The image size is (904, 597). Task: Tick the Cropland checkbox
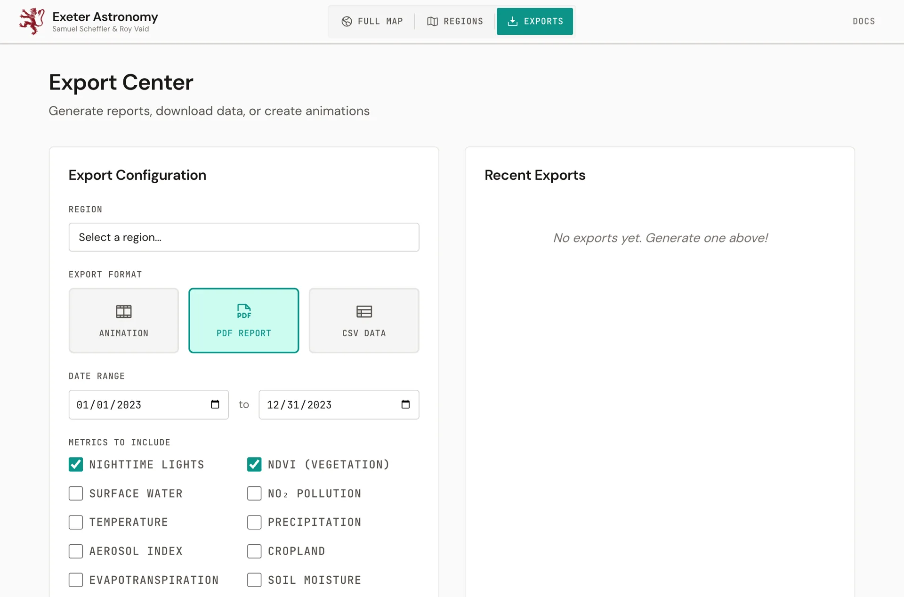pyautogui.click(x=254, y=551)
